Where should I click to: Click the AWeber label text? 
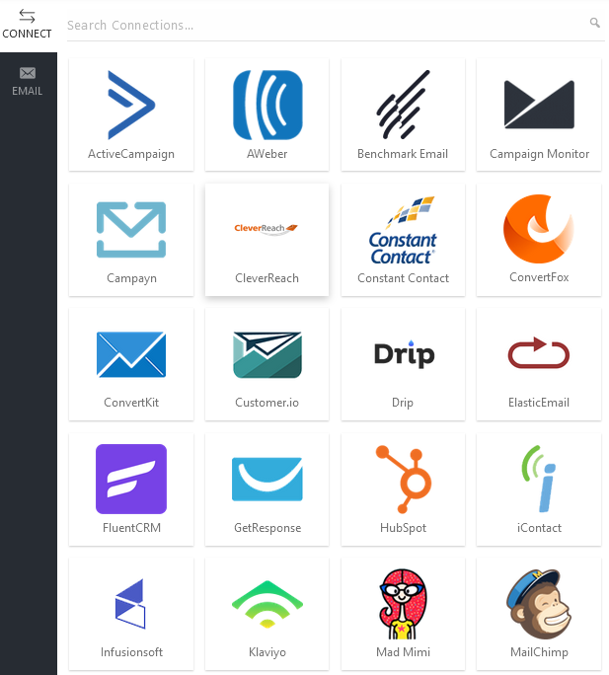267,154
